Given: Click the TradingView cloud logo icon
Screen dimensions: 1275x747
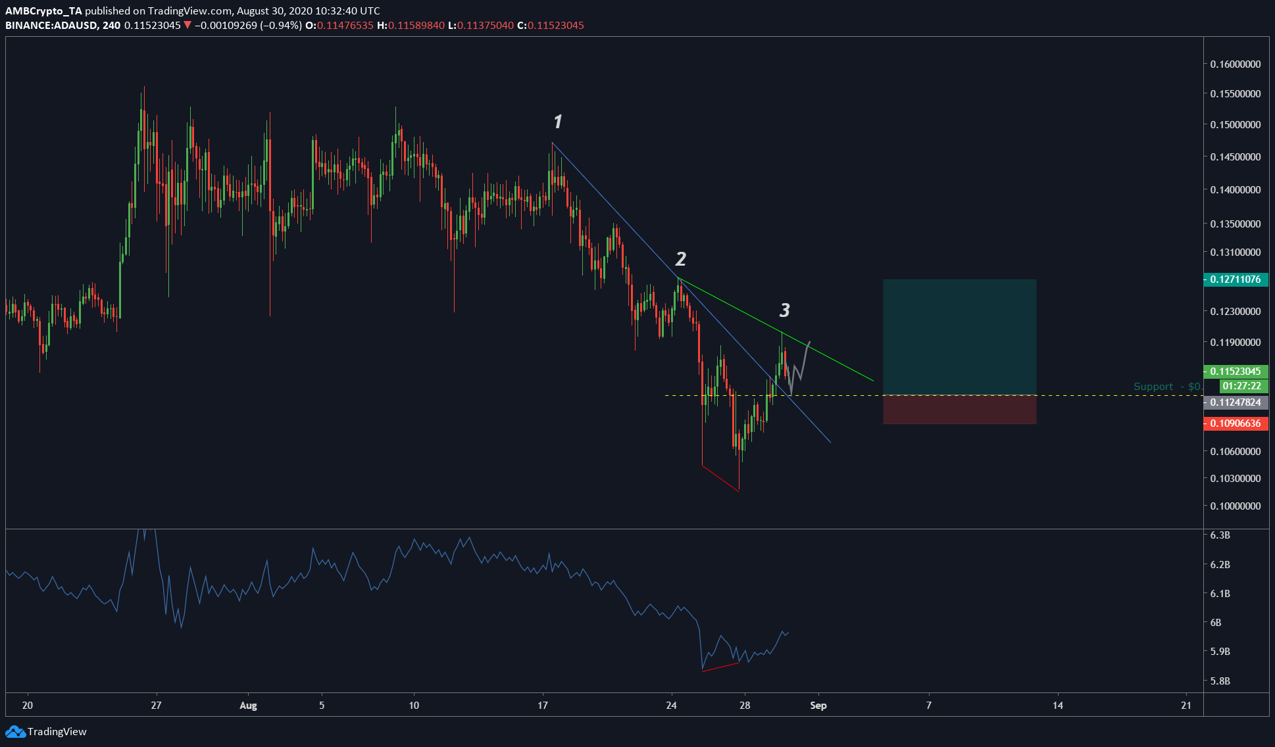Looking at the screenshot, I should coord(15,731).
